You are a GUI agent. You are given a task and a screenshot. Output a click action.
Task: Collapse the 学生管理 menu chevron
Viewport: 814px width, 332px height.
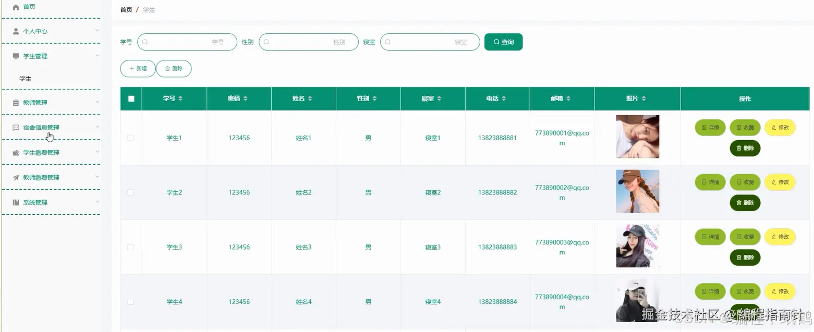point(97,56)
